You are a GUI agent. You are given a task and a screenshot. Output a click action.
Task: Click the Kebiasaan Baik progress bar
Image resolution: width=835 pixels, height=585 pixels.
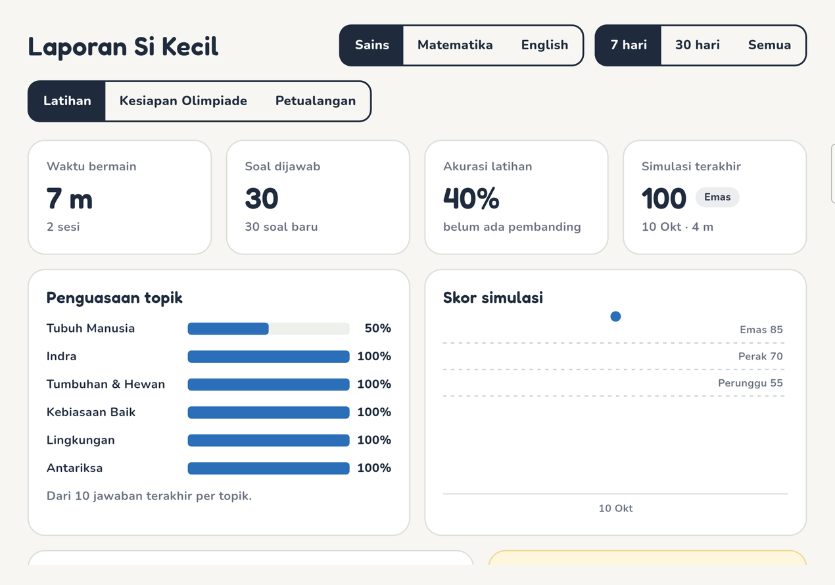click(268, 412)
